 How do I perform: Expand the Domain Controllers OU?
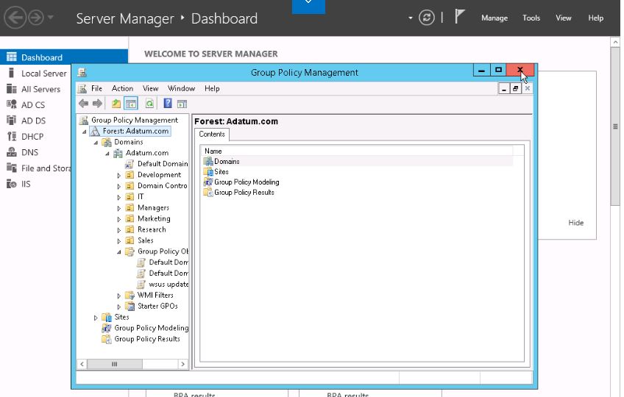point(118,186)
